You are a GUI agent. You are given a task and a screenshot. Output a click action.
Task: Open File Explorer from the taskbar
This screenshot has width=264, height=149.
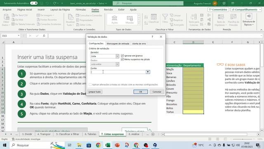pyautogui.click(x=79, y=145)
